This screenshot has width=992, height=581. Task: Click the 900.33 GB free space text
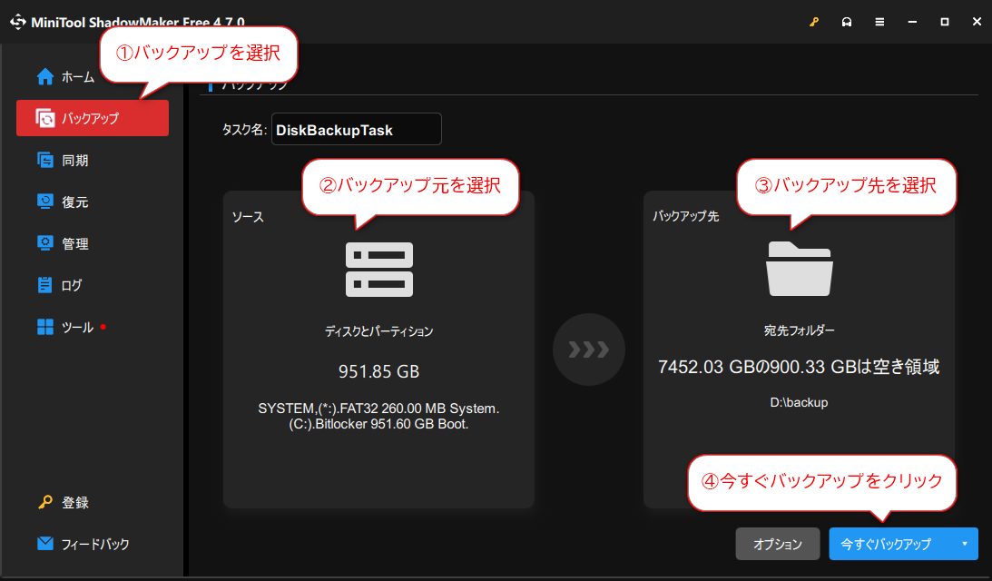click(799, 367)
